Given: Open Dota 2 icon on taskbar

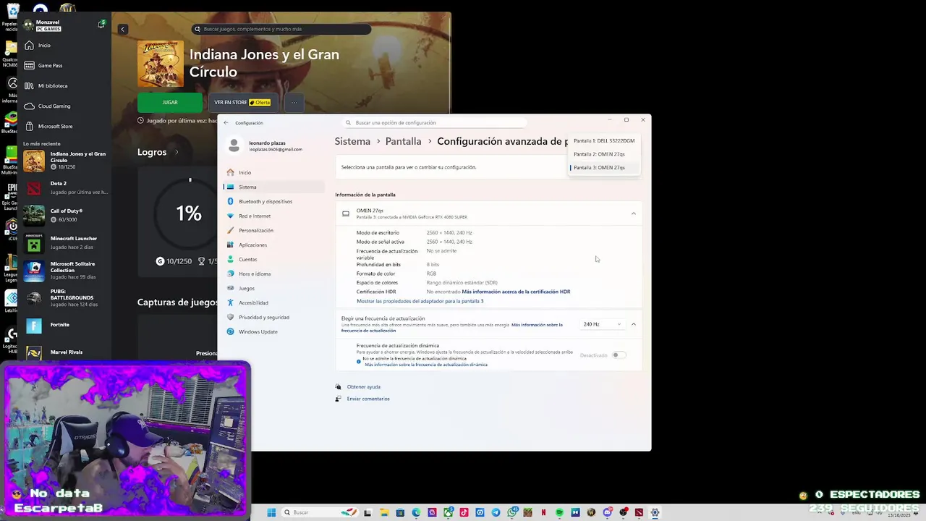Looking at the screenshot, I should tap(640, 512).
